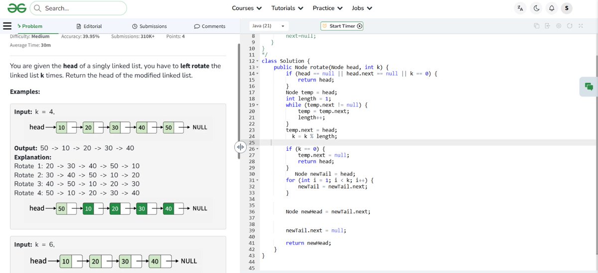598x273 pixels.
Task: Collapse code fold at line 26
Action: (x=258, y=149)
